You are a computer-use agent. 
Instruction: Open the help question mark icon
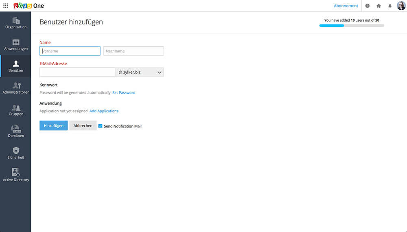pos(367,6)
